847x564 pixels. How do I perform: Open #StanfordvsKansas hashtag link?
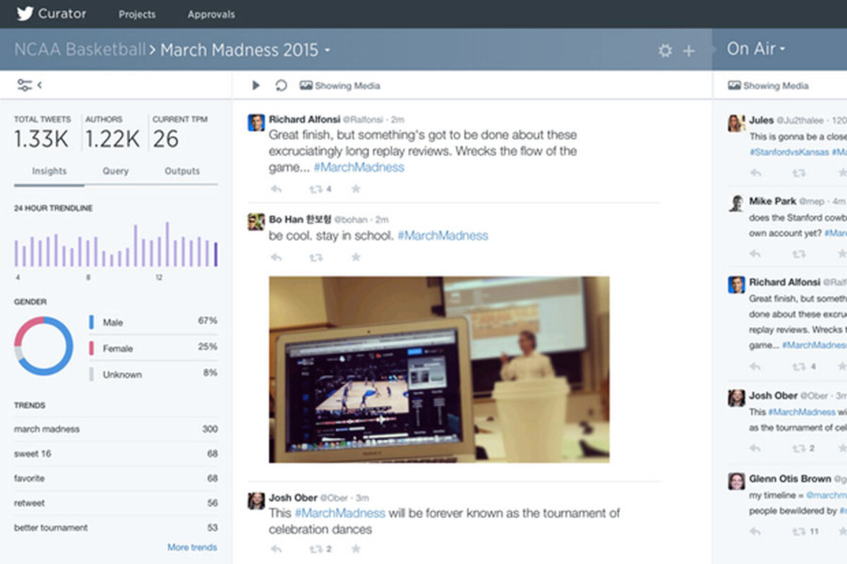(789, 152)
